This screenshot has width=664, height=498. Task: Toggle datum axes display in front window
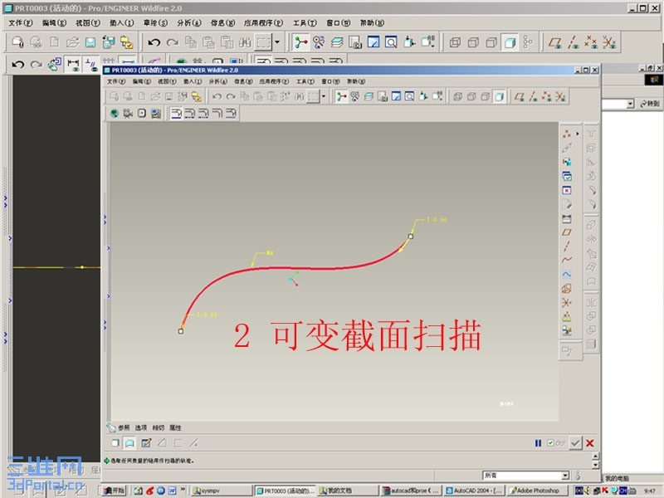[533, 96]
